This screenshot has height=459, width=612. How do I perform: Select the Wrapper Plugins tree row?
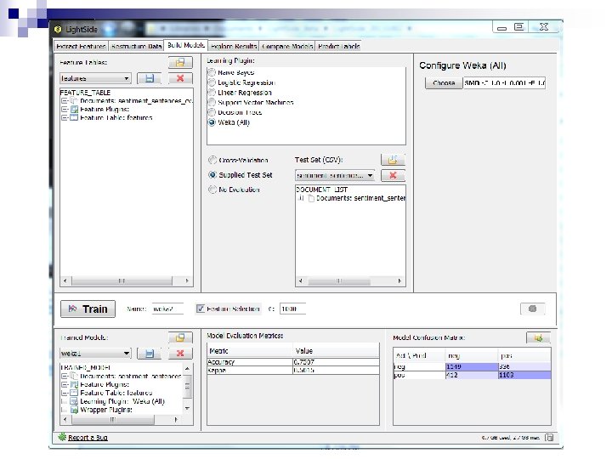click(106, 410)
